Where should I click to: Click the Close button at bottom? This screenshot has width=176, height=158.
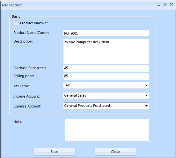115,152
